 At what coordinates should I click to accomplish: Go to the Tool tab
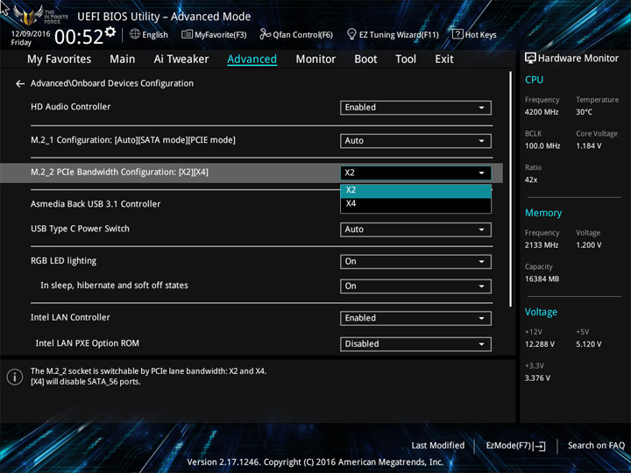(406, 60)
